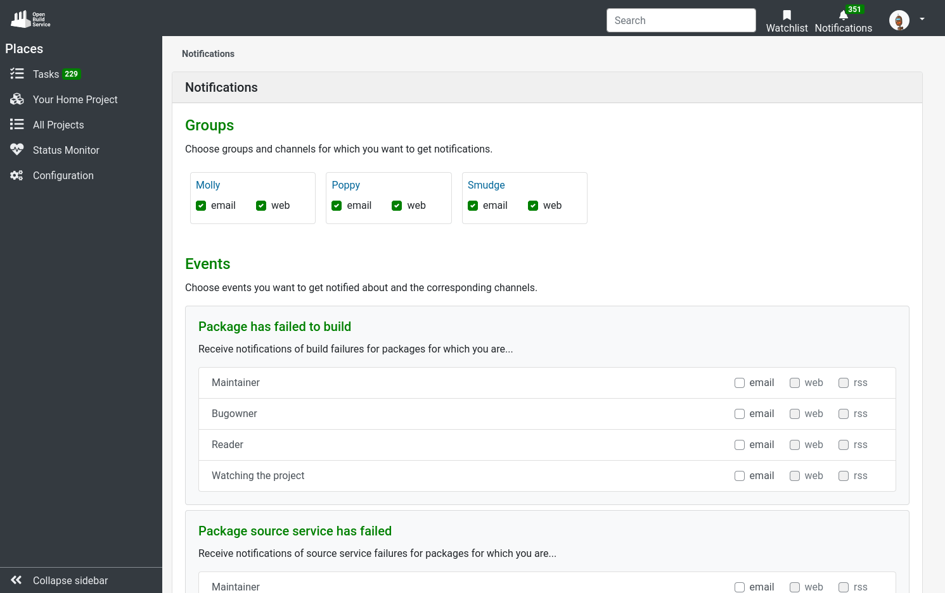
Task: Click the Status Monitor heartbeat icon
Action: 16,149
